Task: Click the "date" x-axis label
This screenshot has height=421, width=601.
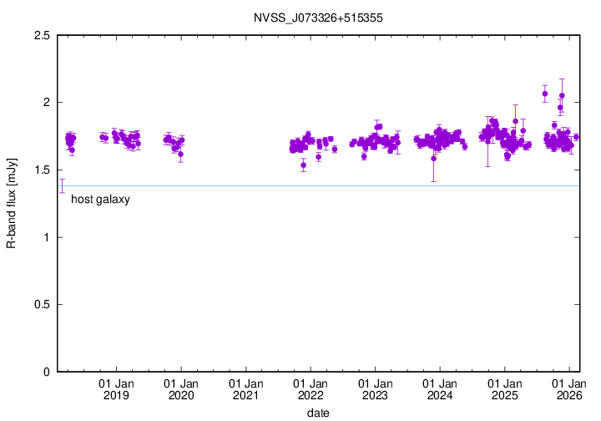Action: coord(317,413)
